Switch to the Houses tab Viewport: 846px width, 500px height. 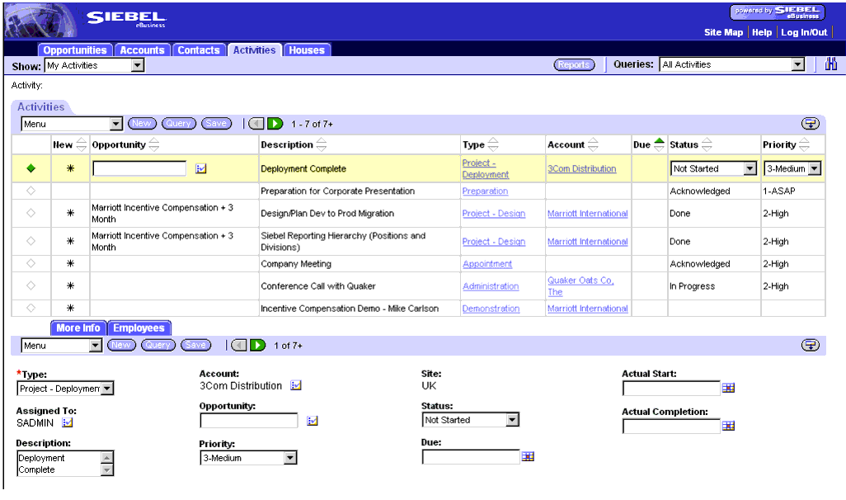click(x=307, y=50)
